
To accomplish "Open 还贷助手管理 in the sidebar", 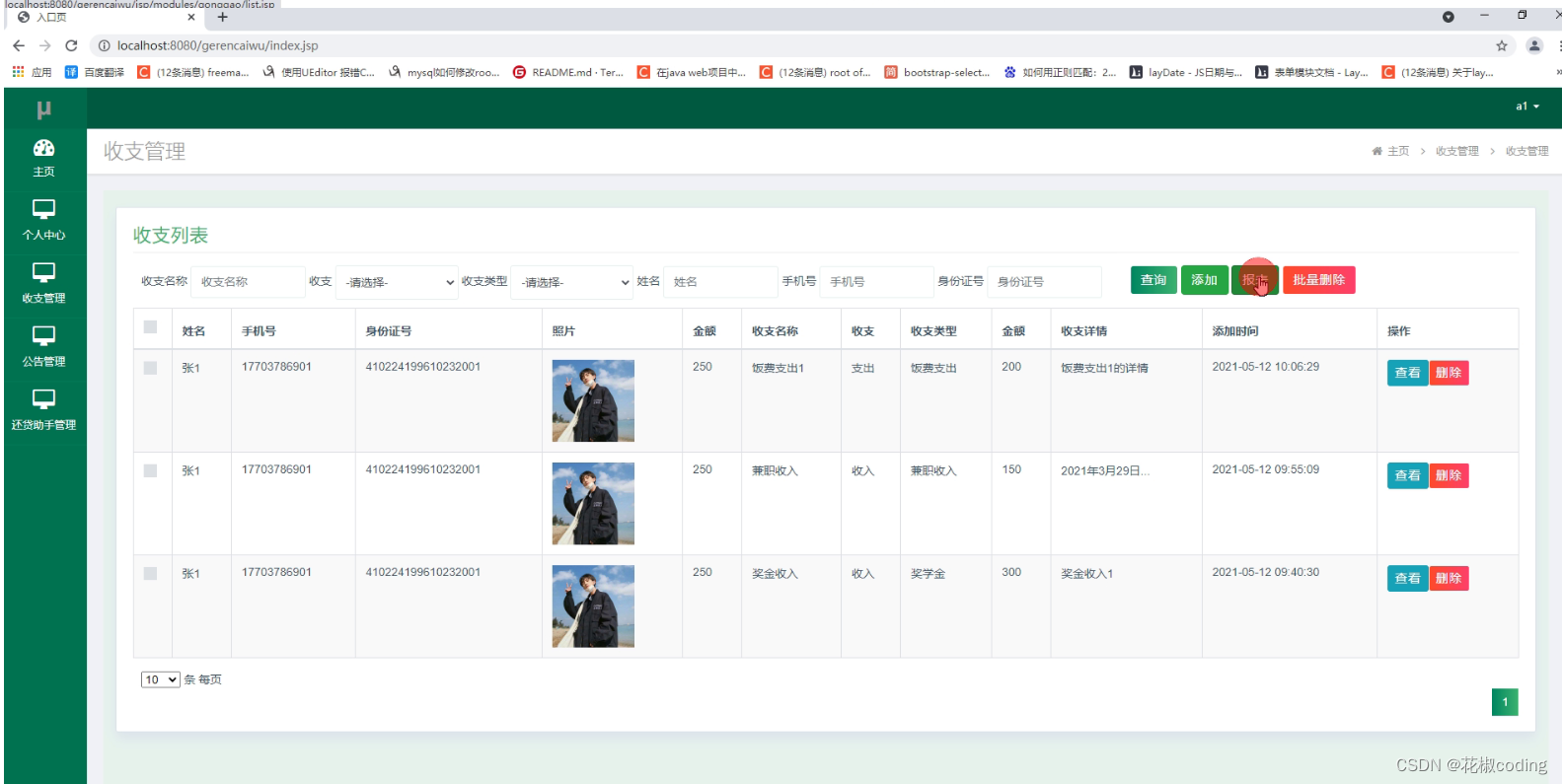I will click(43, 410).
